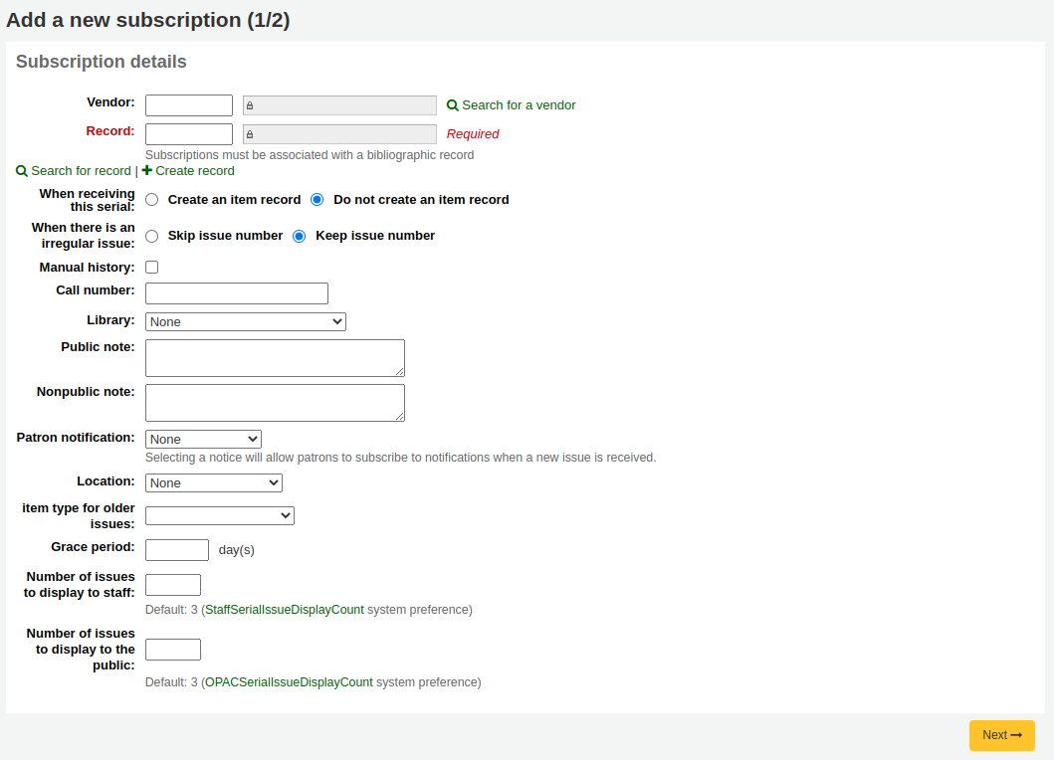This screenshot has height=760, width=1054.
Task: Open the Patron notification dropdown
Action: click(203, 439)
